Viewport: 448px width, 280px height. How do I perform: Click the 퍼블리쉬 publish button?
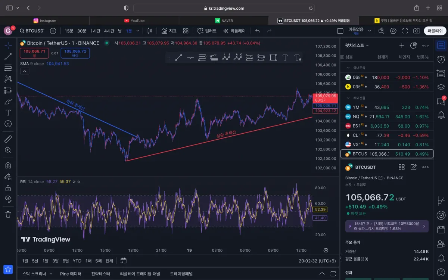click(435, 31)
